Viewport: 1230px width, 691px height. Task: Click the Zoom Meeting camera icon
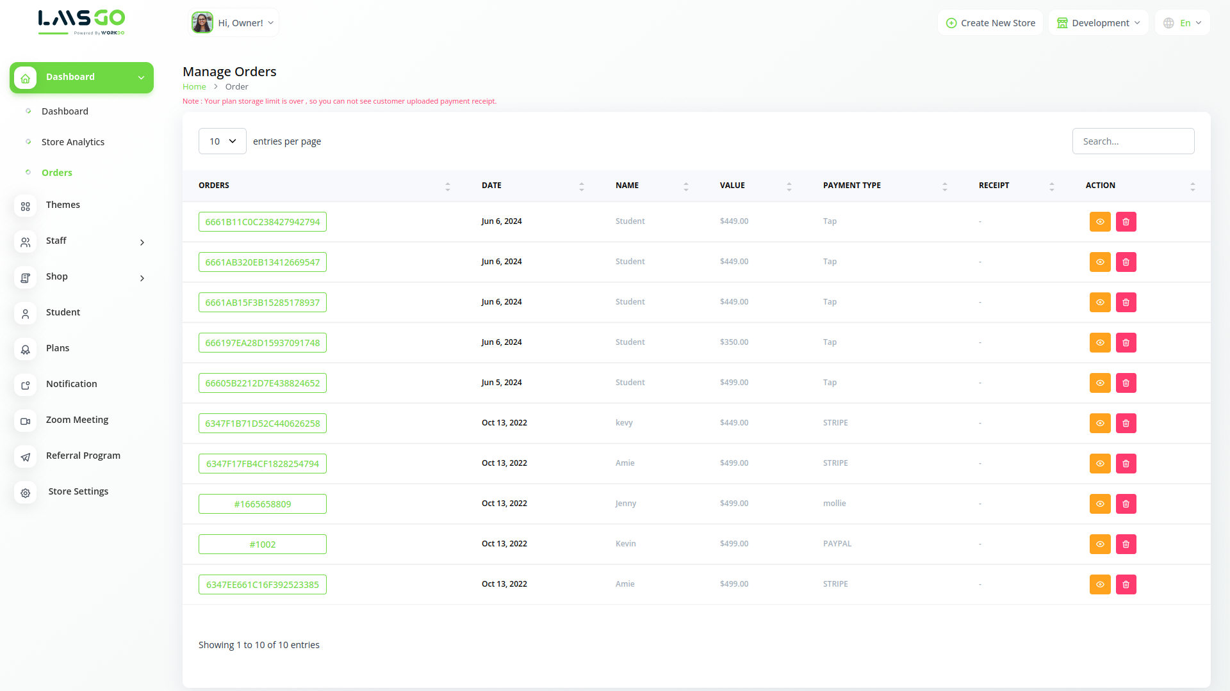pyautogui.click(x=26, y=421)
